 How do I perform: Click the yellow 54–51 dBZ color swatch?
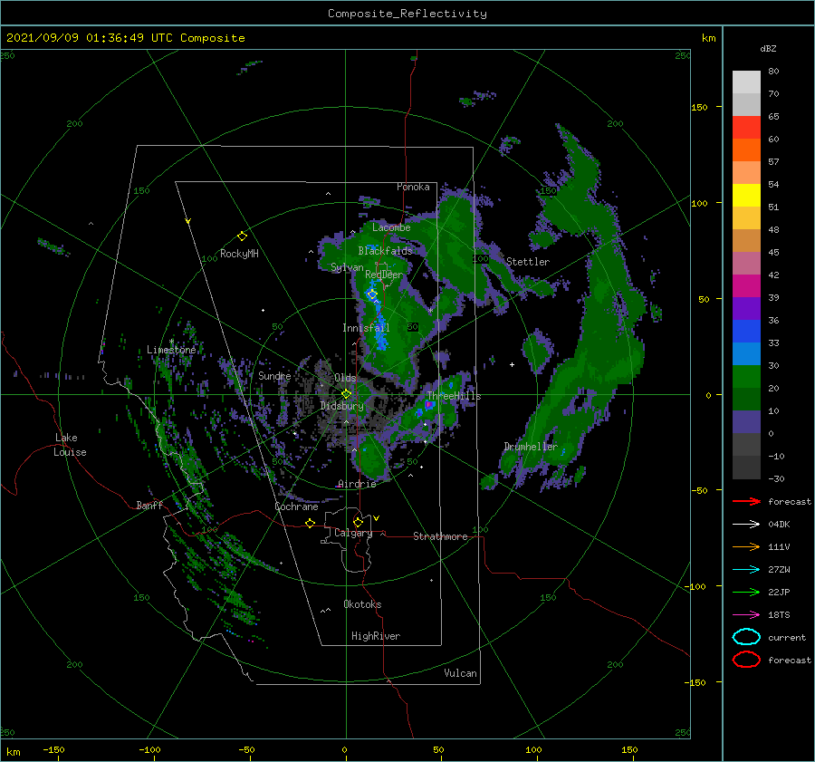click(x=746, y=196)
